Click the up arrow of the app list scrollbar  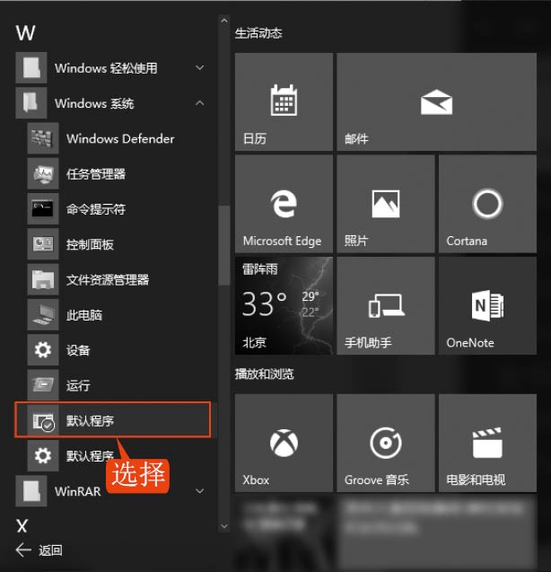click(224, 21)
